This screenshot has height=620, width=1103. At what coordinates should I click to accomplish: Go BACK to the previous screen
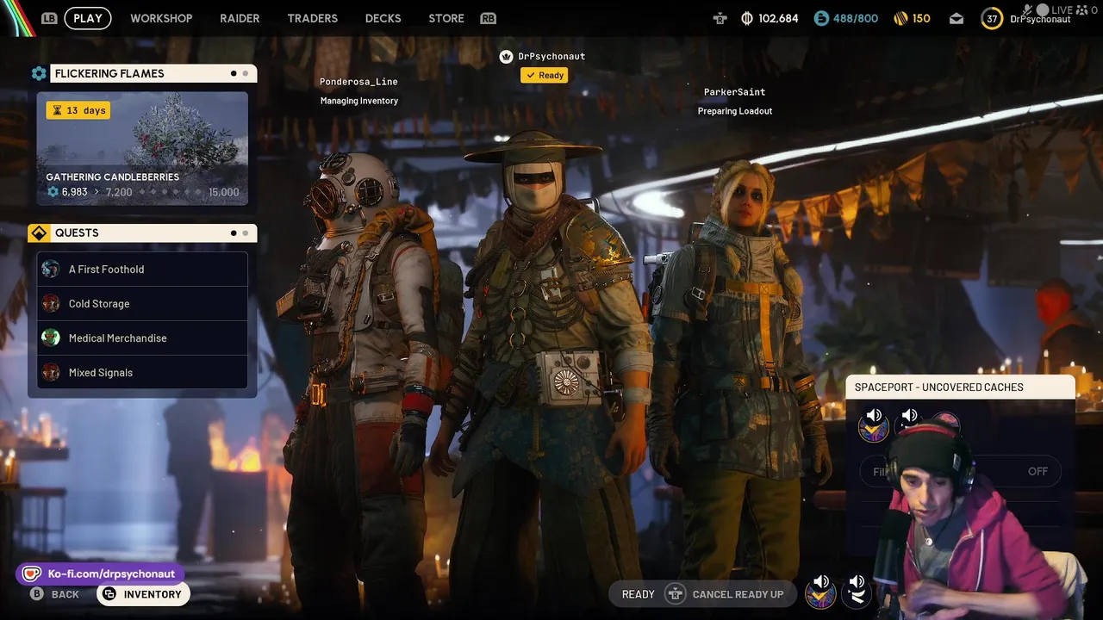point(65,594)
